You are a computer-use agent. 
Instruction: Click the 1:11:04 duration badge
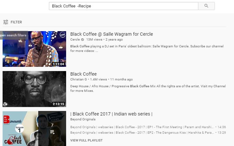coord(58,64)
